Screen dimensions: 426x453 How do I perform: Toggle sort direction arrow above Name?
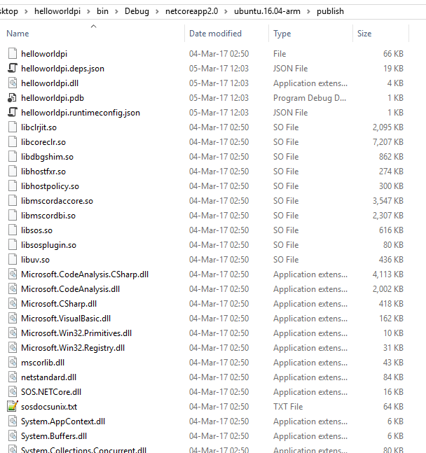point(93,27)
